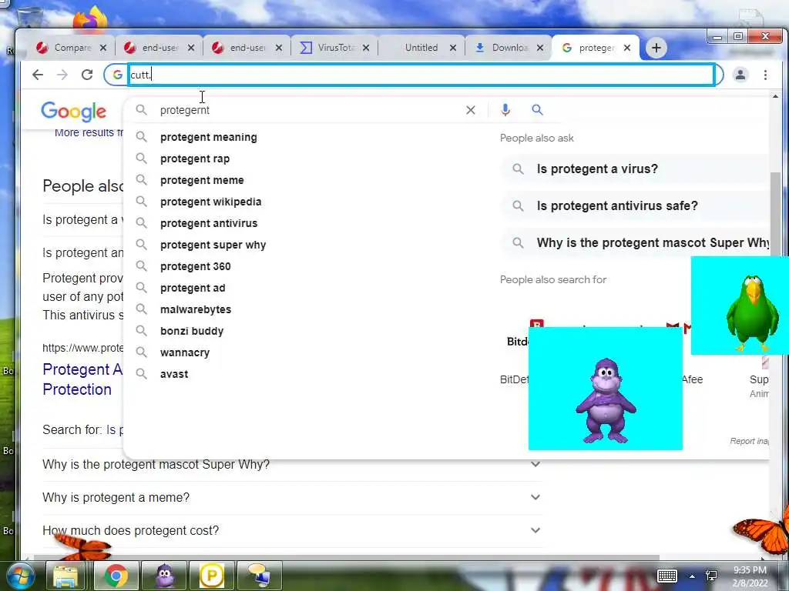Viewport: 789px width, 591px height.
Task: Open Windows Start menu orb
Action: click(19, 576)
